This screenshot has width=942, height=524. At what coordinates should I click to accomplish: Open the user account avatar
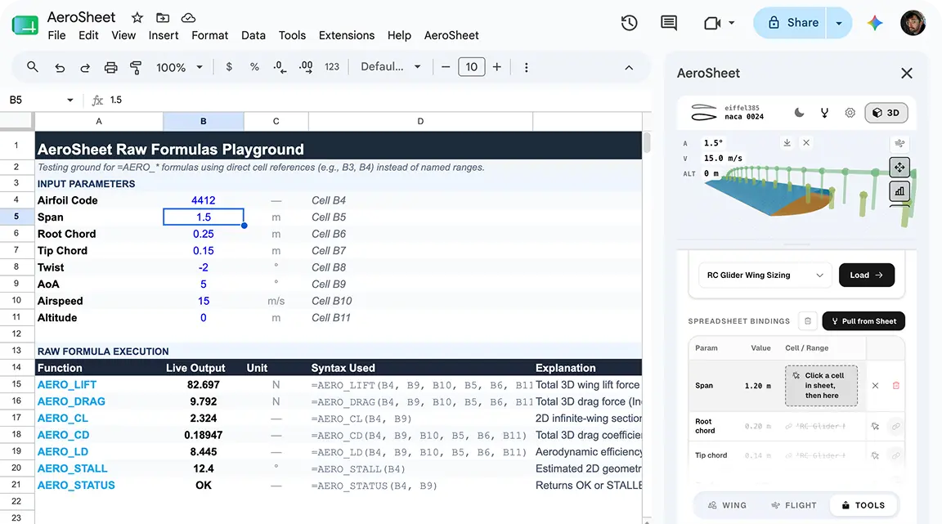pyautogui.click(x=913, y=23)
